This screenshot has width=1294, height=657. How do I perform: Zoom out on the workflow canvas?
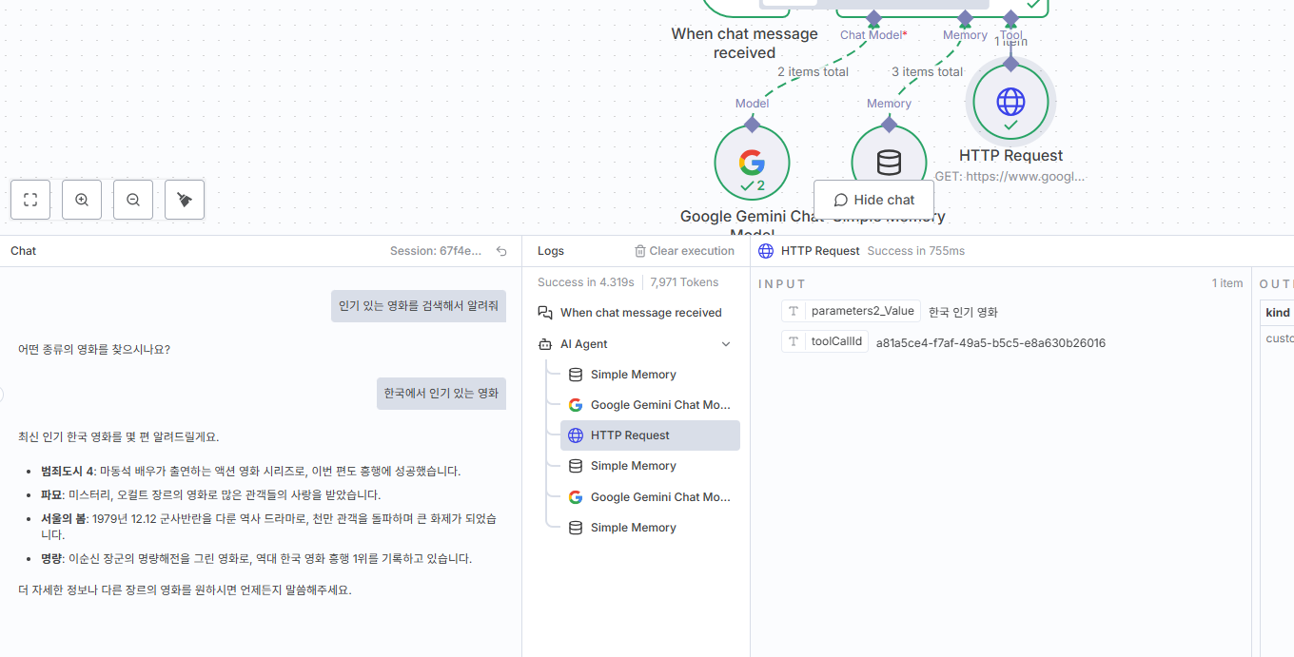pyautogui.click(x=133, y=200)
